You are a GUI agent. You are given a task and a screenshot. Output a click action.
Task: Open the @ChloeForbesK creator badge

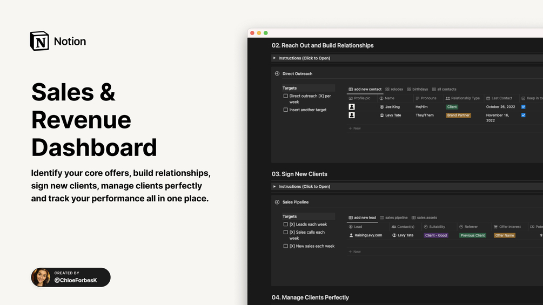point(71,277)
